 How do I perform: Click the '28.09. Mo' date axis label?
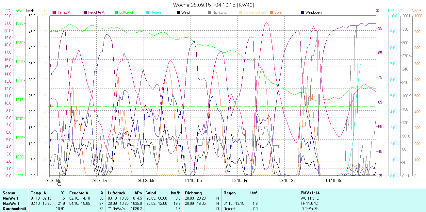[53, 180]
